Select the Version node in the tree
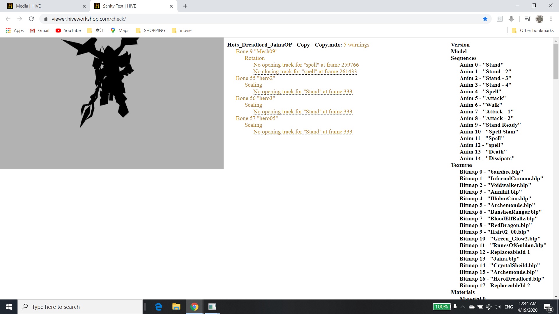The height and width of the screenshot is (314, 559). pos(460,45)
